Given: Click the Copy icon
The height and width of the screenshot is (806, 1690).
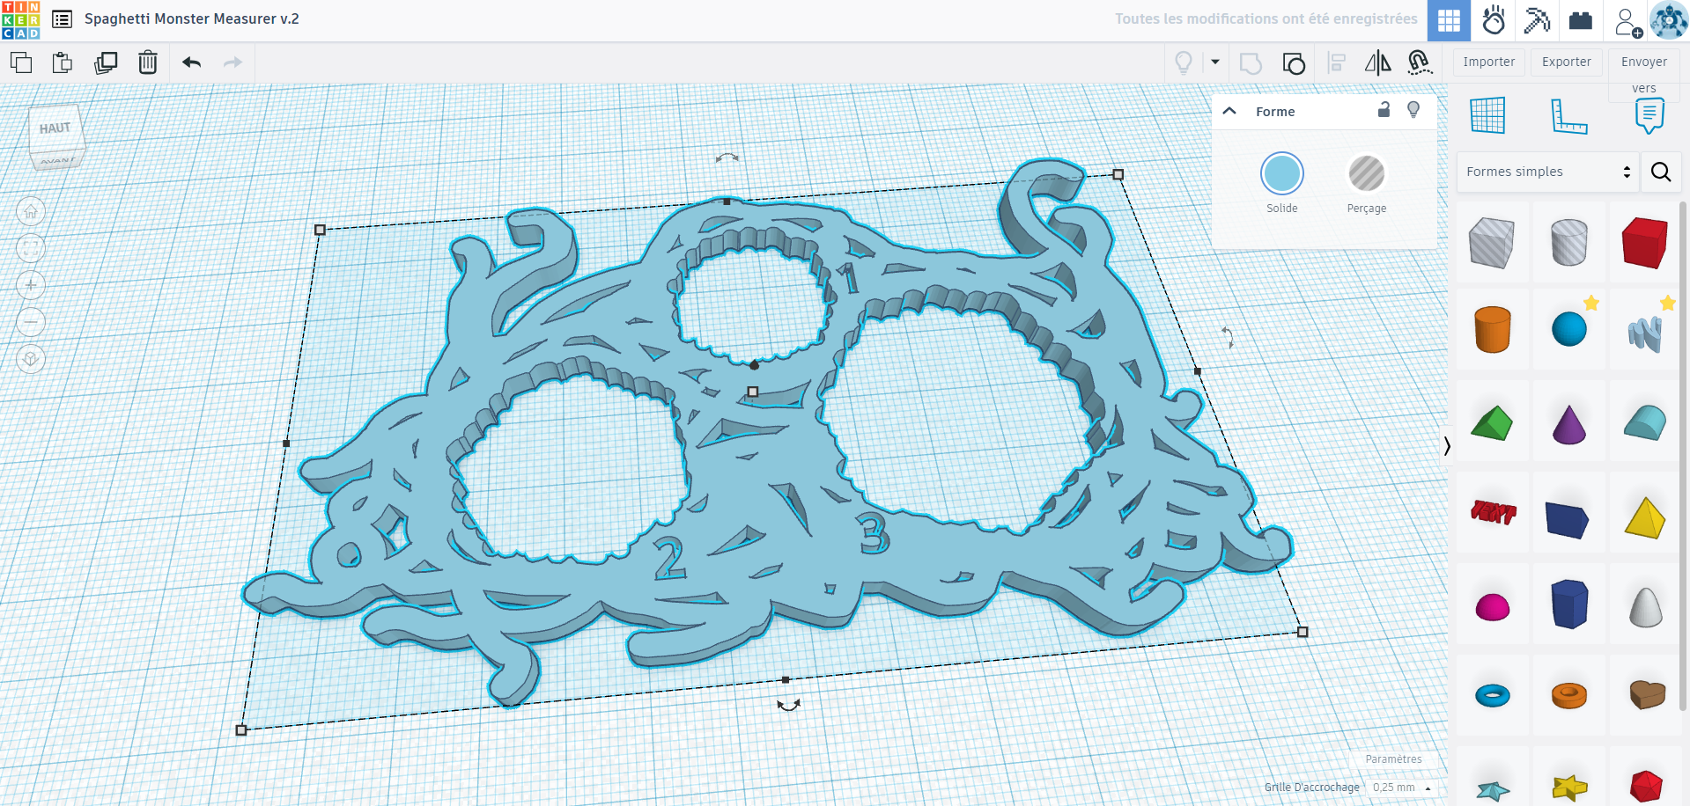Looking at the screenshot, I should (21, 62).
